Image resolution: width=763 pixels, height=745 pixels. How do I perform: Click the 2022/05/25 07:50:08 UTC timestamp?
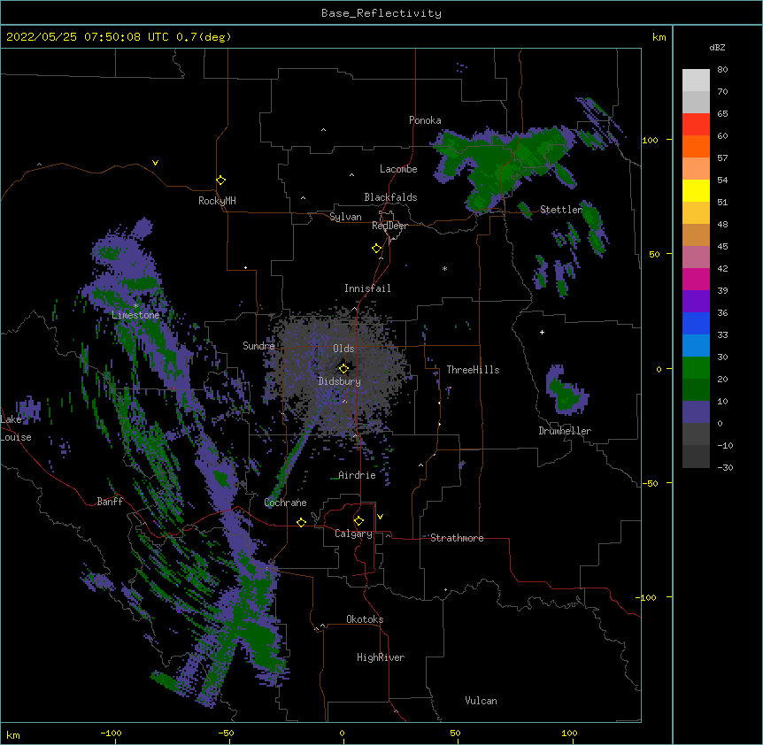(x=87, y=37)
